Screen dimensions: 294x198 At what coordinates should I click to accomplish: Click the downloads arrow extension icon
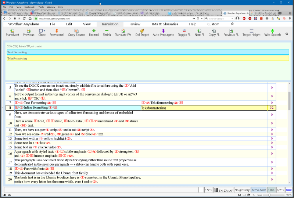267,19
